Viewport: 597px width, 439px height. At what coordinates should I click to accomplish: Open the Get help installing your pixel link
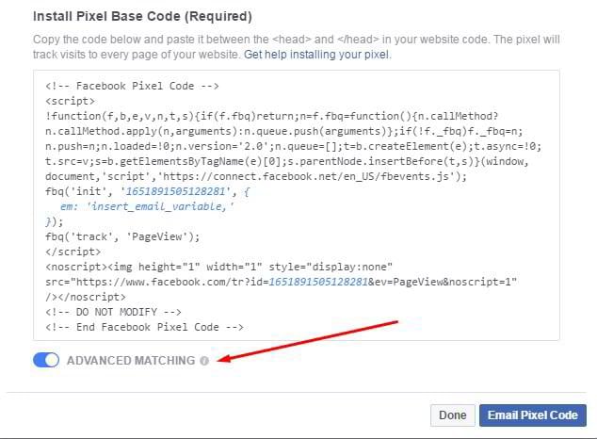point(316,55)
